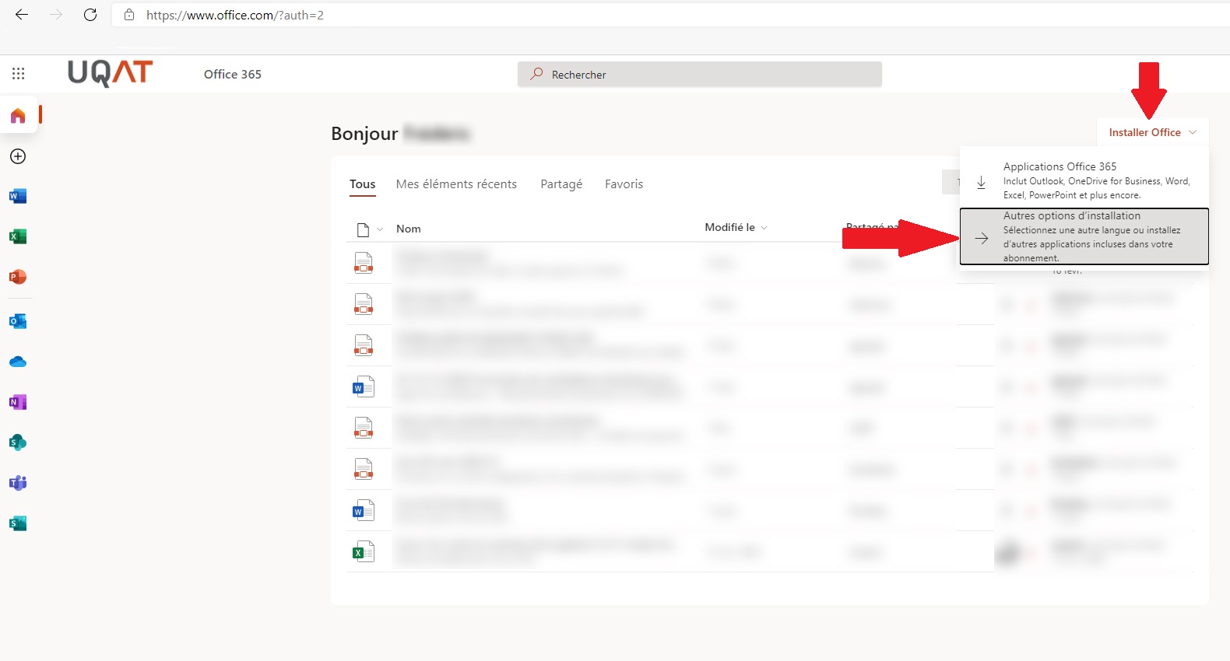Click the arrow icon for Autres options d'installation
Image resolution: width=1230 pixels, height=661 pixels.
pyautogui.click(x=982, y=239)
